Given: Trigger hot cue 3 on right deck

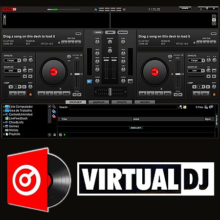Looking at the screenshot, I should [213, 43].
